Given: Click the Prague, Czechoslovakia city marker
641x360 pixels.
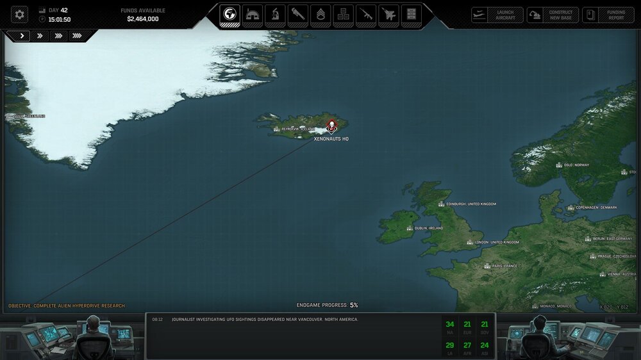Looking at the screenshot, I should [593, 256].
